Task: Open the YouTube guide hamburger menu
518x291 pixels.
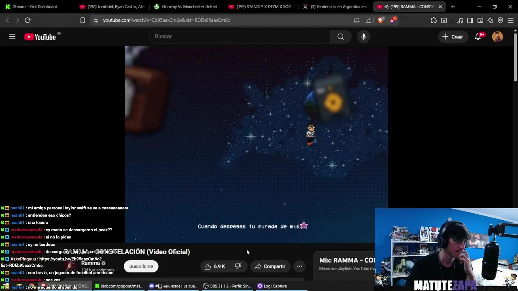Action: point(12,36)
